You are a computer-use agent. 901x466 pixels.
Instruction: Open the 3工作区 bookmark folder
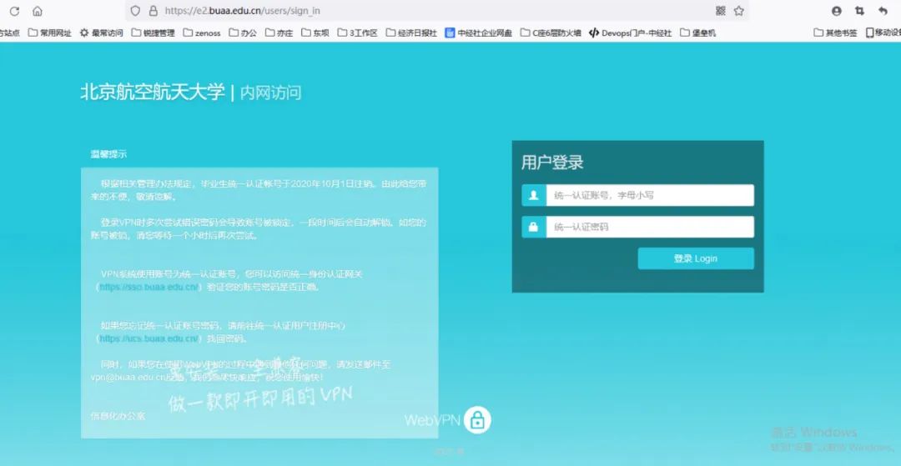pos(357,33)
